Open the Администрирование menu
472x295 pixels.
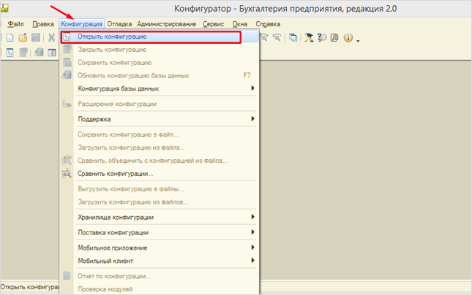click(166, 24)
